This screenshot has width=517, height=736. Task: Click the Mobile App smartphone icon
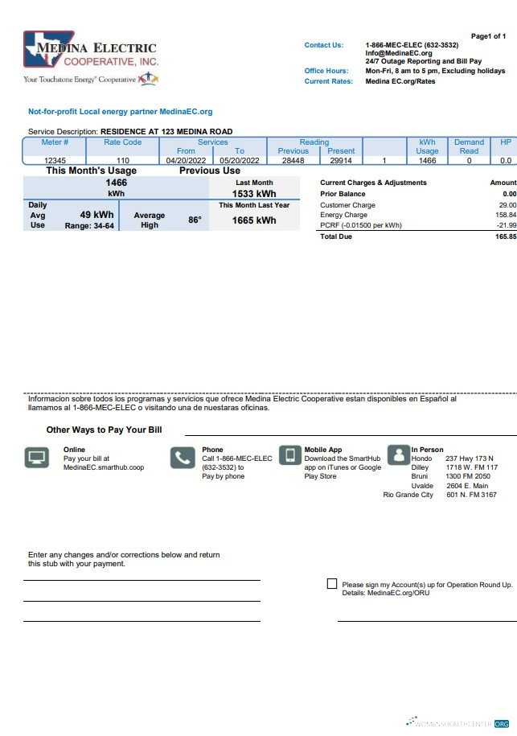(x=290, y=454)
